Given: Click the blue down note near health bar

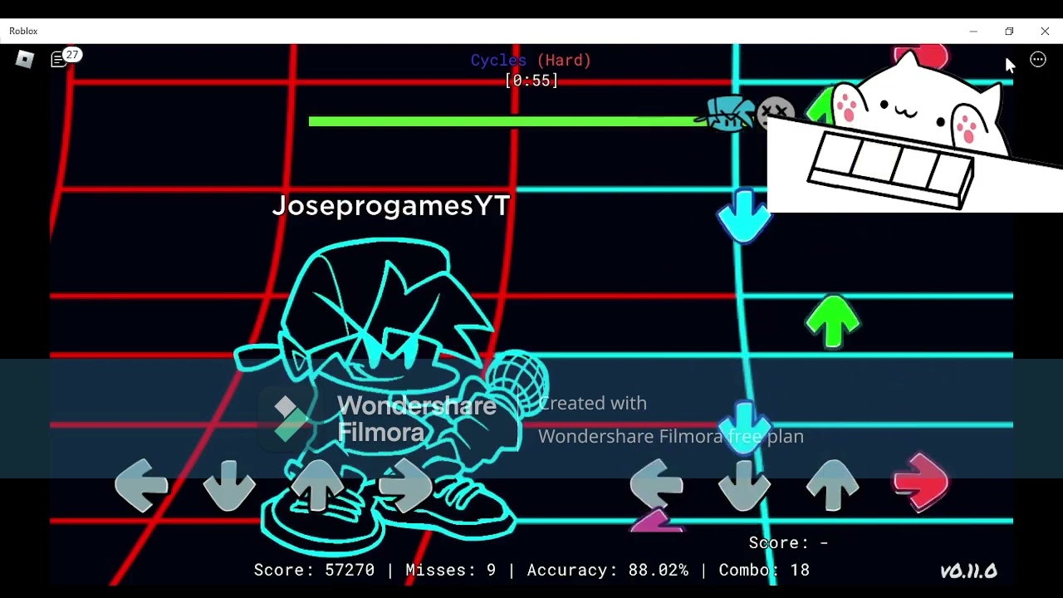Looking at the screenshot, I should [744, 216].
